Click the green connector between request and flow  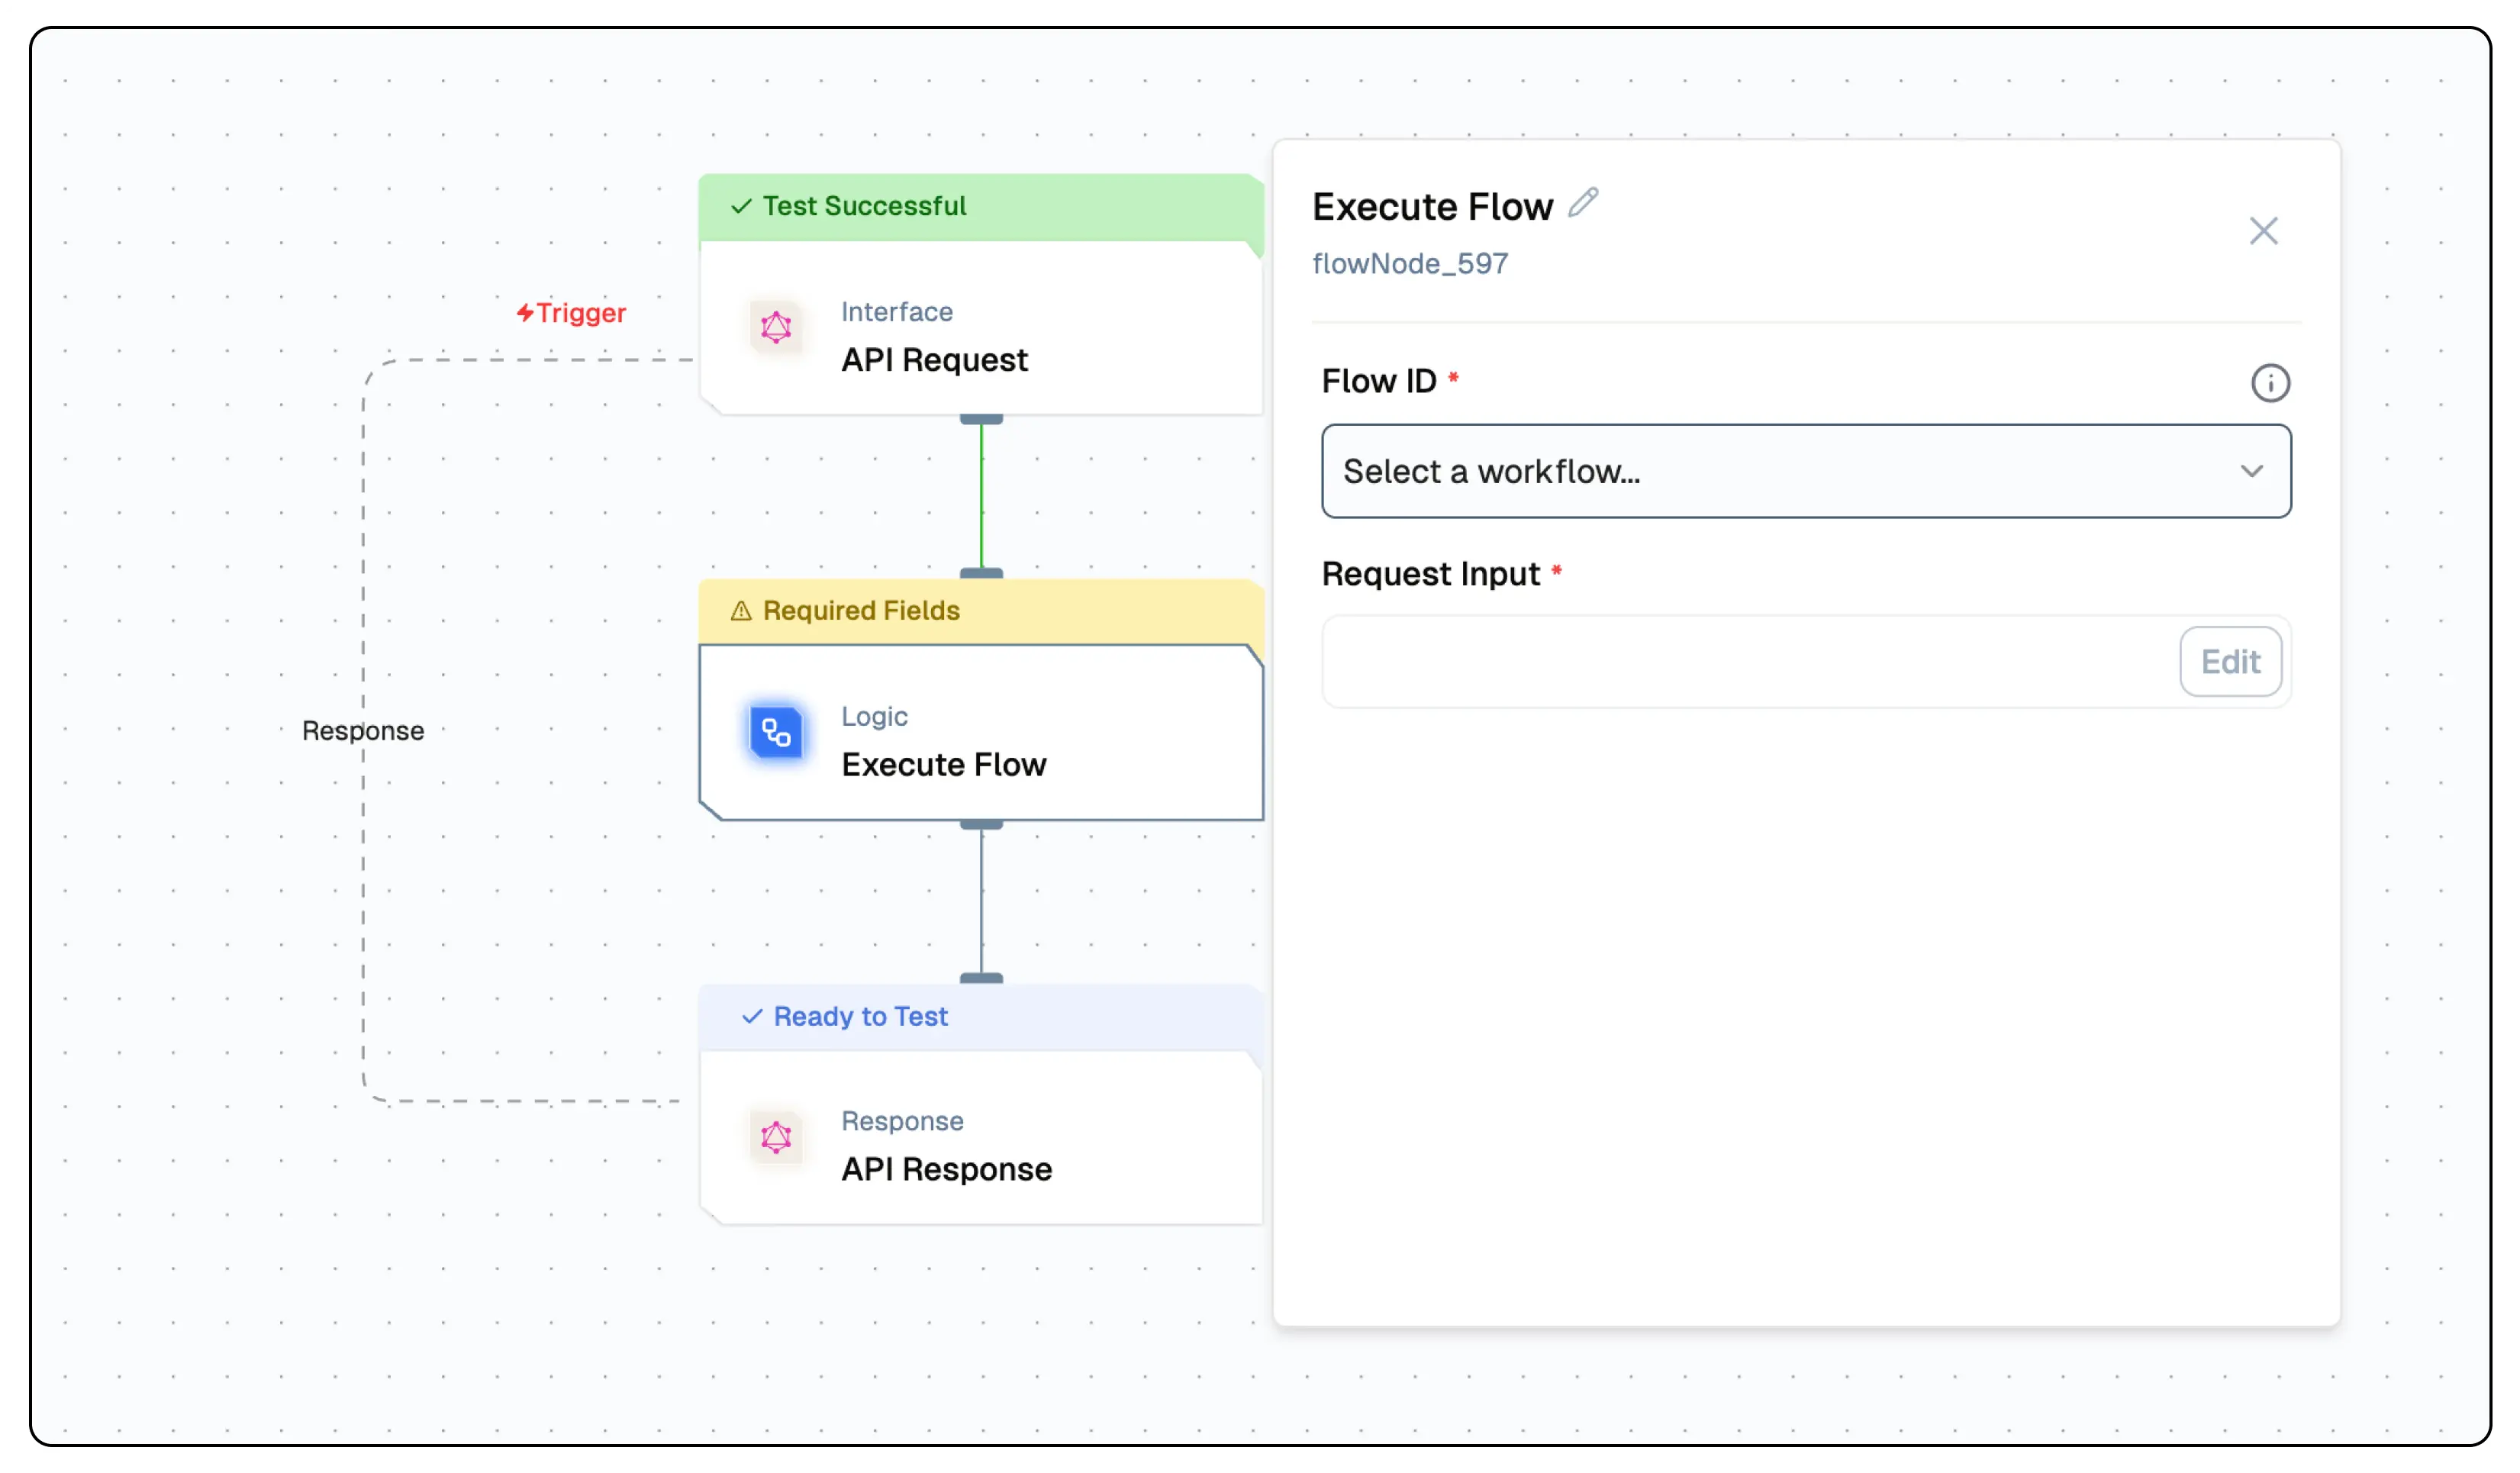pos(981,495)
